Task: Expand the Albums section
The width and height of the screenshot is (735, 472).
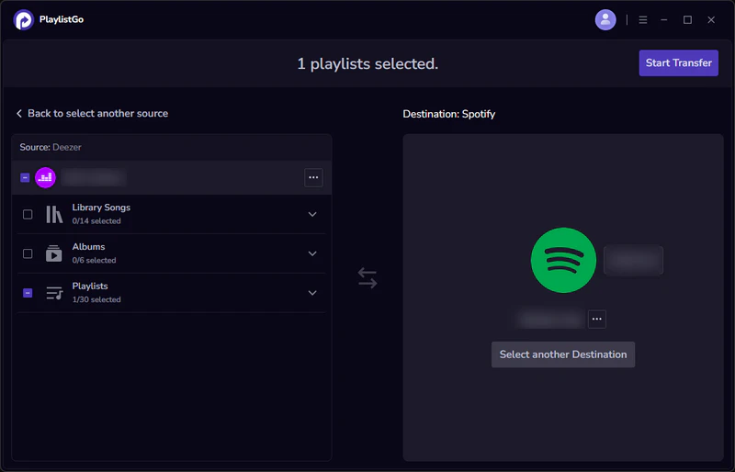Action: pos(312,253)
